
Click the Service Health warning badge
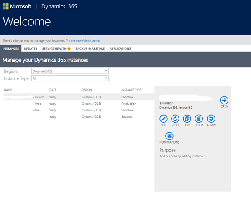pyautogui.click(x=69, y=49)
